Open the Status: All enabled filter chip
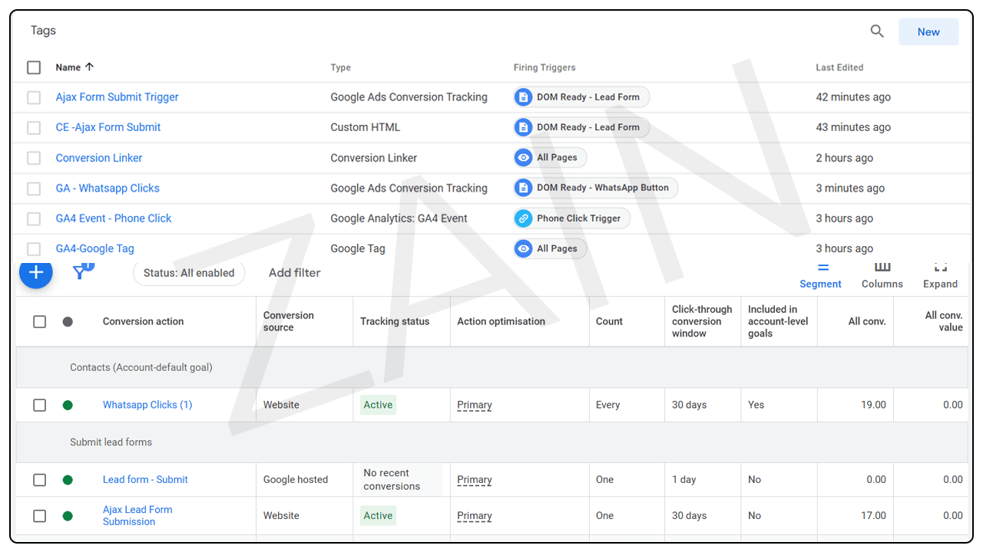 pos(189,273)
